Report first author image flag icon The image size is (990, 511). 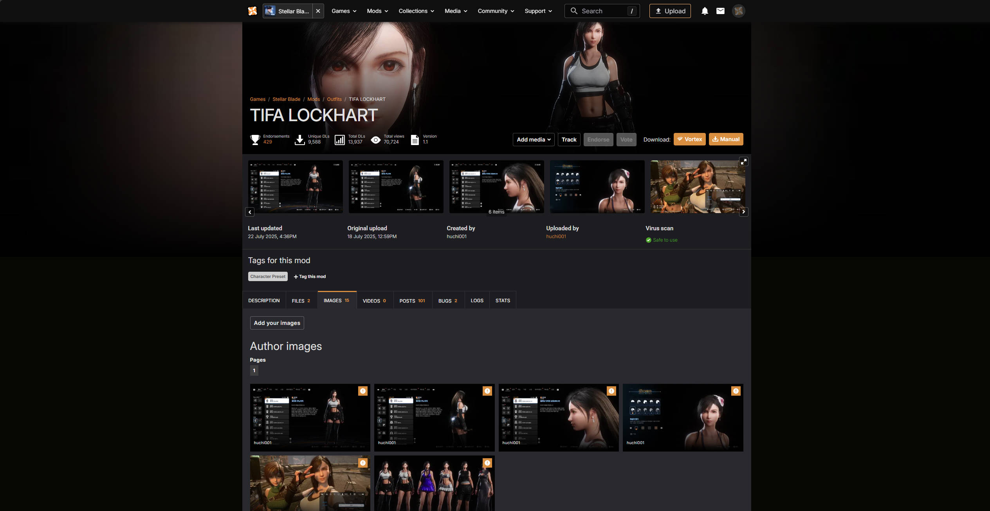coord(363,391)
